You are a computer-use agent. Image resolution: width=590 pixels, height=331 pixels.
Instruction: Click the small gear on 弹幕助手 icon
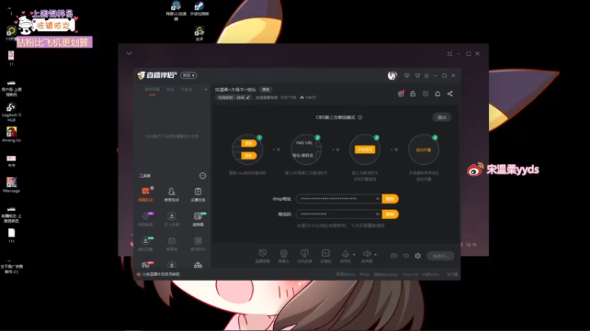coord(152,188)
